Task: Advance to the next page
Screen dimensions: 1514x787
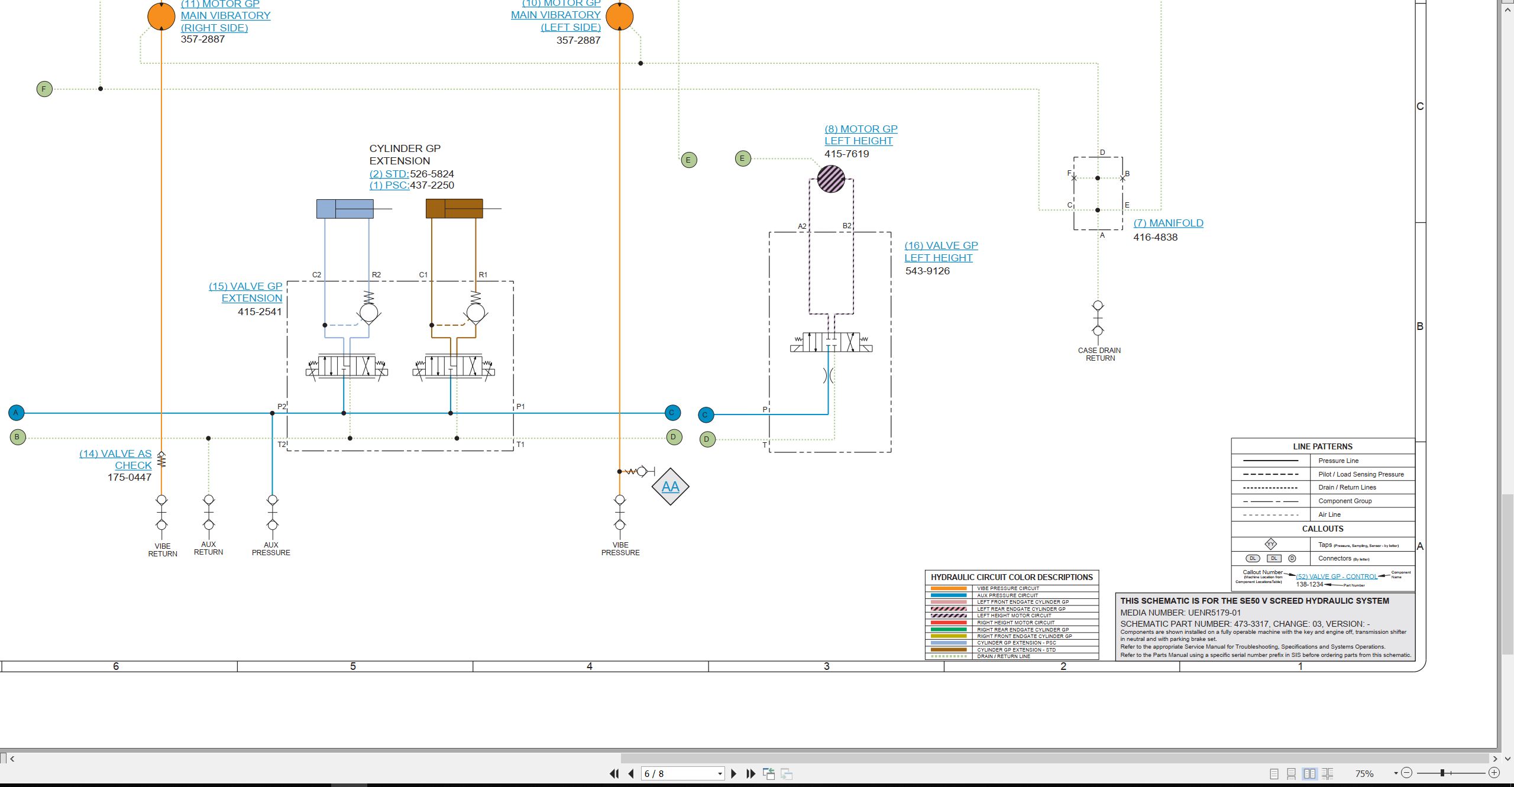Action: pyautogui.click(x=734, y=773)
